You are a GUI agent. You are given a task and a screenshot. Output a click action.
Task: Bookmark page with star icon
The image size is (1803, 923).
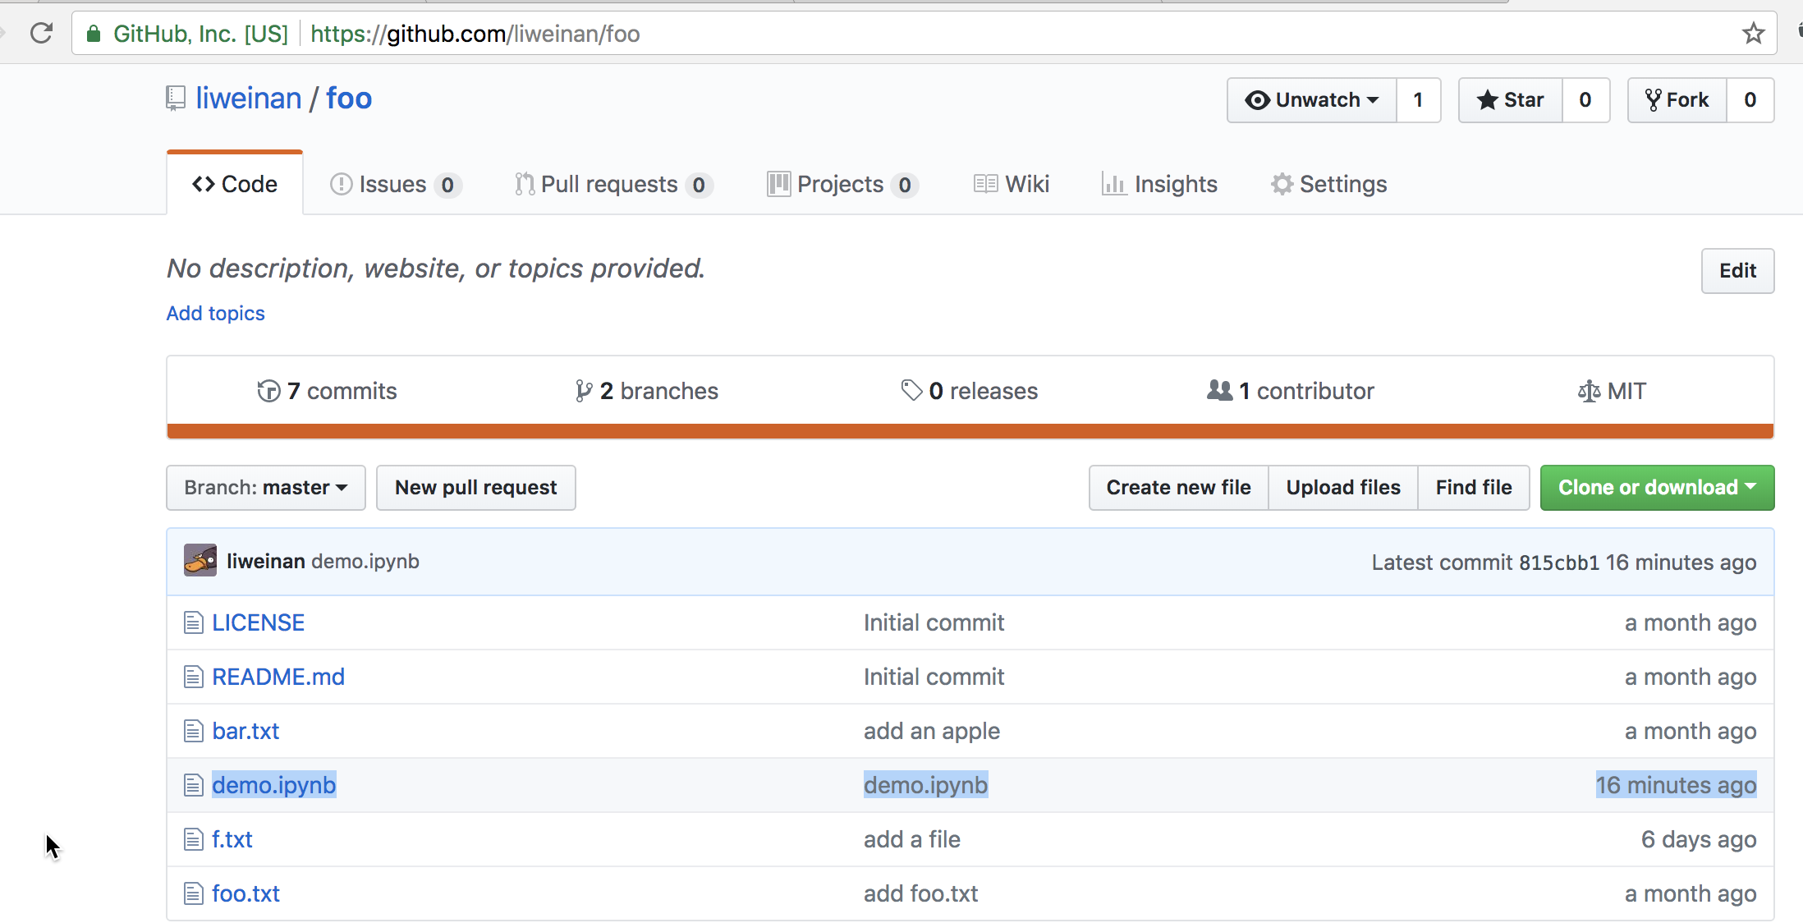tap(1753, 34)
